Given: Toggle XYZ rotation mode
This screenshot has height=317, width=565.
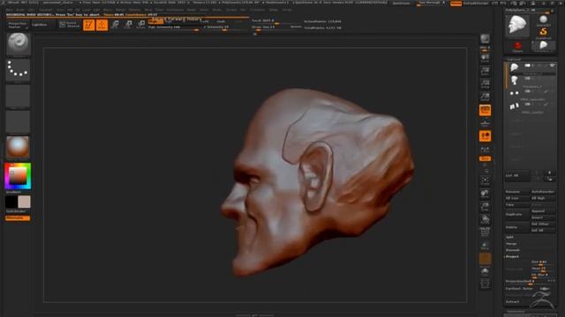Looking at the screenshot, I should coord(485,158).
